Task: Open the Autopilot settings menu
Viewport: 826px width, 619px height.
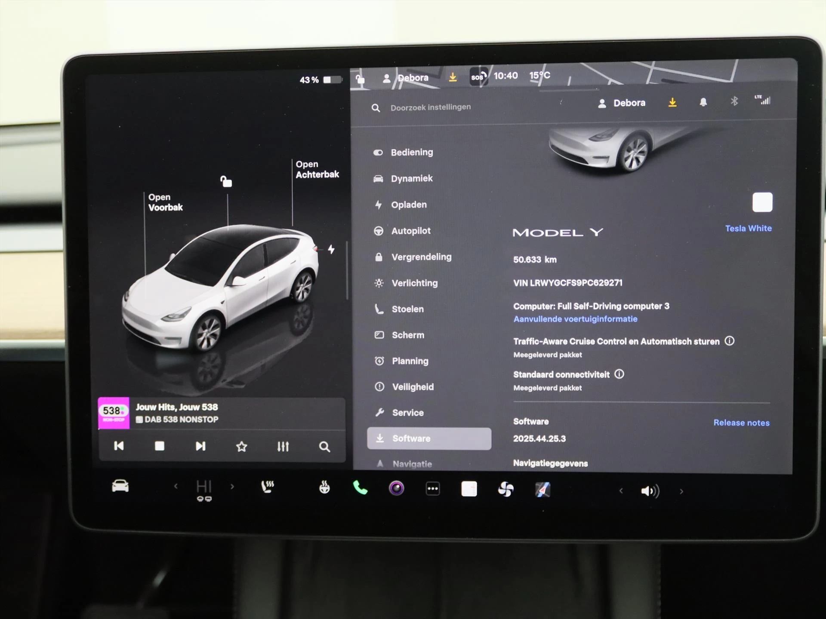Action: pyautogui.click(x=402, y=231)
